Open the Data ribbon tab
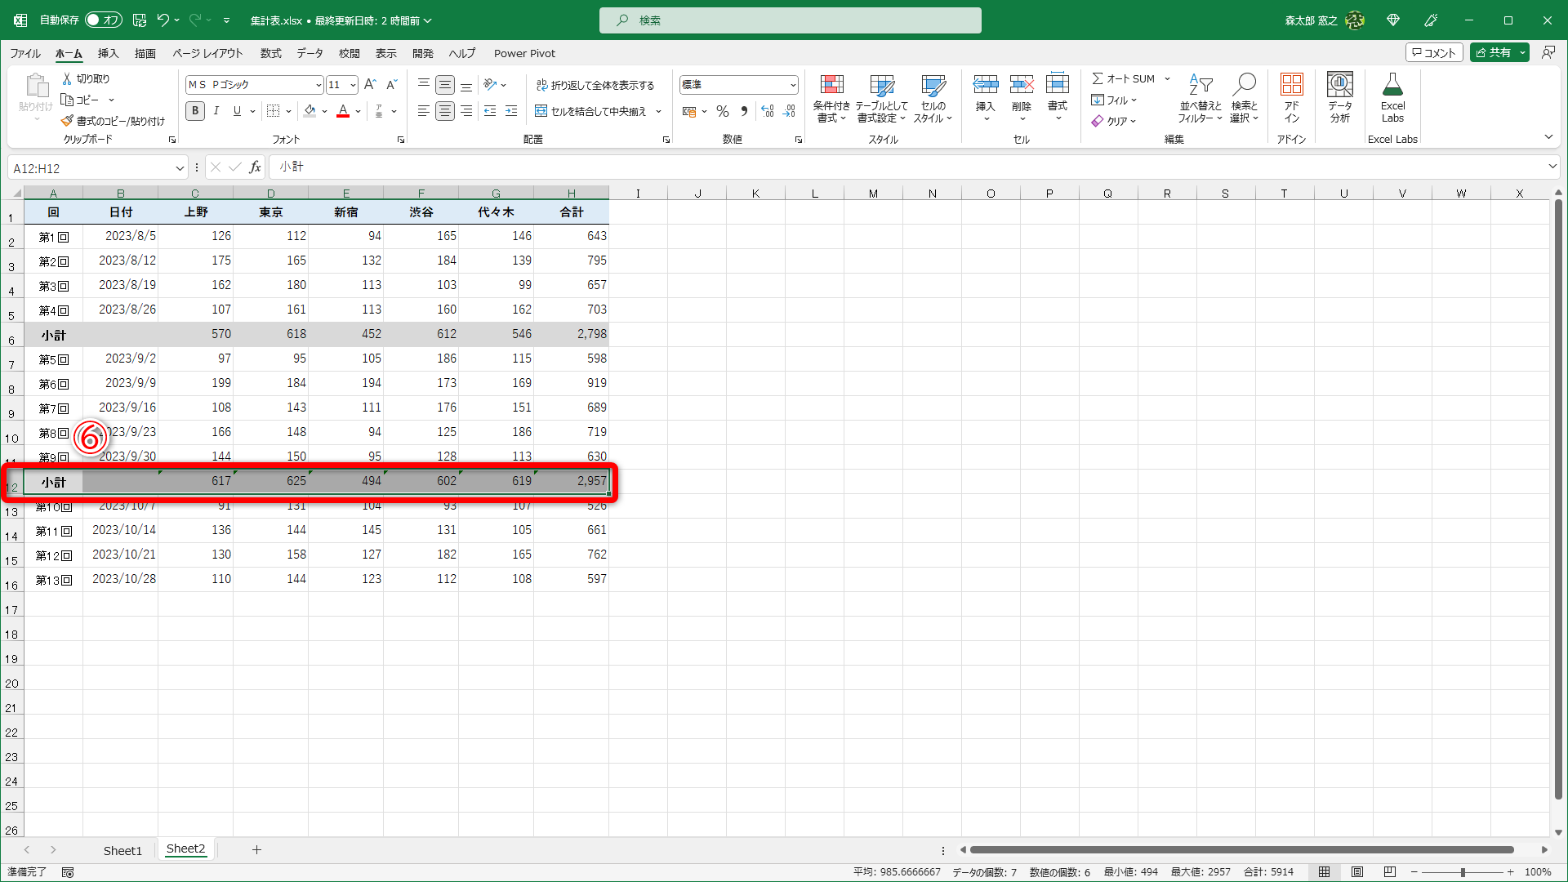1568x882 pixels. (310, 53)
